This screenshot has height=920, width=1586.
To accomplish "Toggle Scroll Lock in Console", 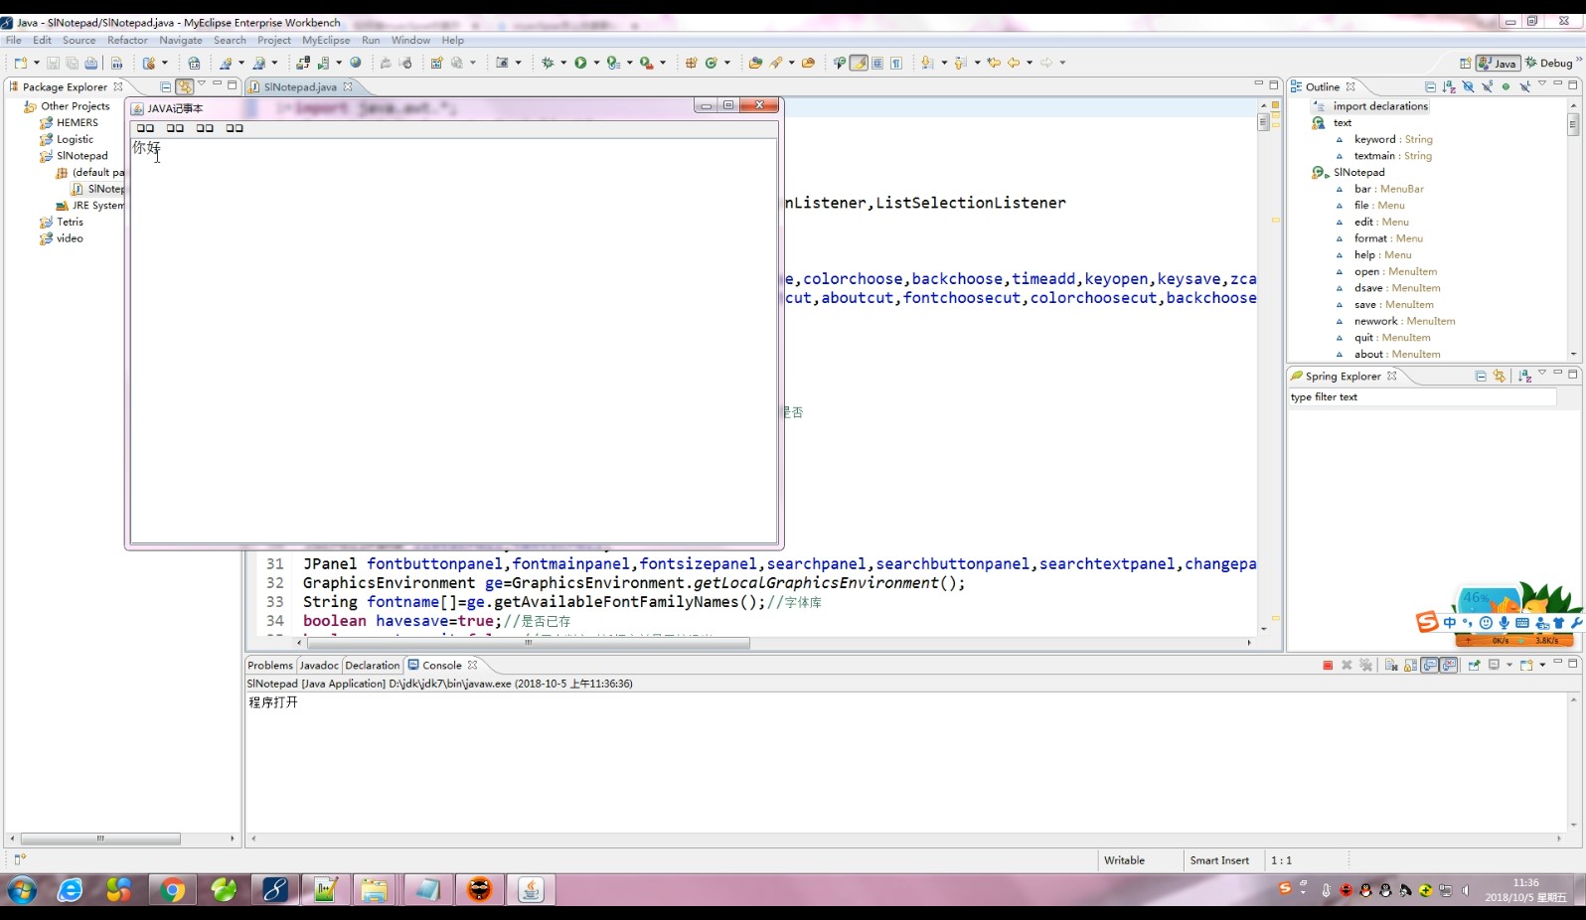I will pos(1410,665).
